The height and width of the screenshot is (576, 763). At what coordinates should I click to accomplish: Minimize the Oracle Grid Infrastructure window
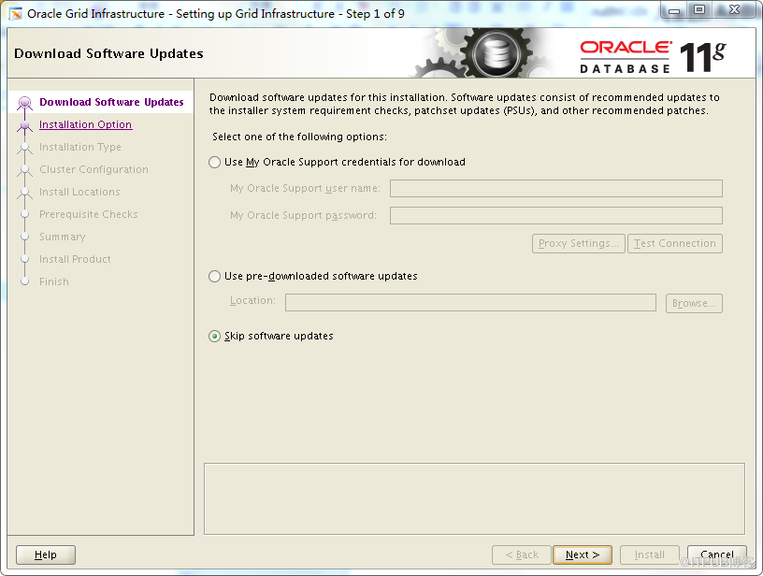tap(674, 10)
